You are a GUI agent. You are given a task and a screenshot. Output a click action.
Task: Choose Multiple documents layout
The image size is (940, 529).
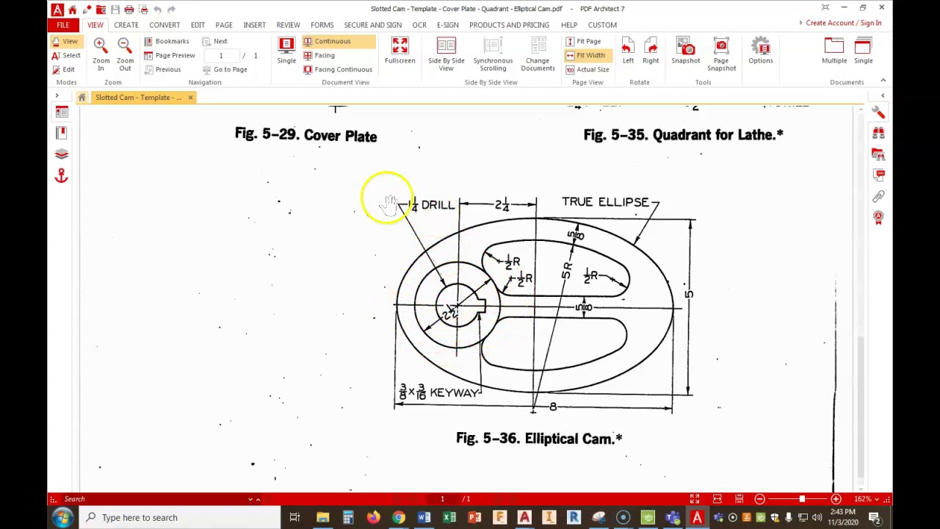tap(834, 50)
